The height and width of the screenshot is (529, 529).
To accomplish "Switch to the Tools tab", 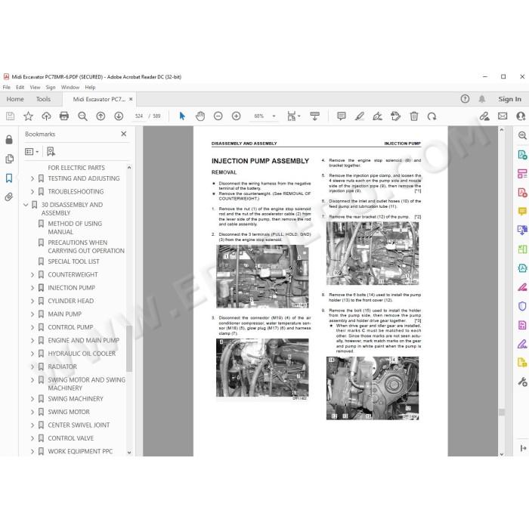I will tap(43, 99).
